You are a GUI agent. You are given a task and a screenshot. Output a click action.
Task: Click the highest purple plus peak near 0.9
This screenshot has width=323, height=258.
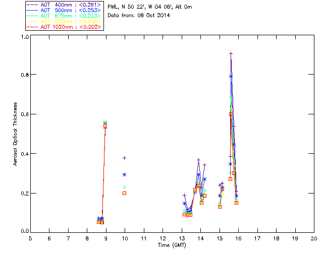click(x=231, y=54)
